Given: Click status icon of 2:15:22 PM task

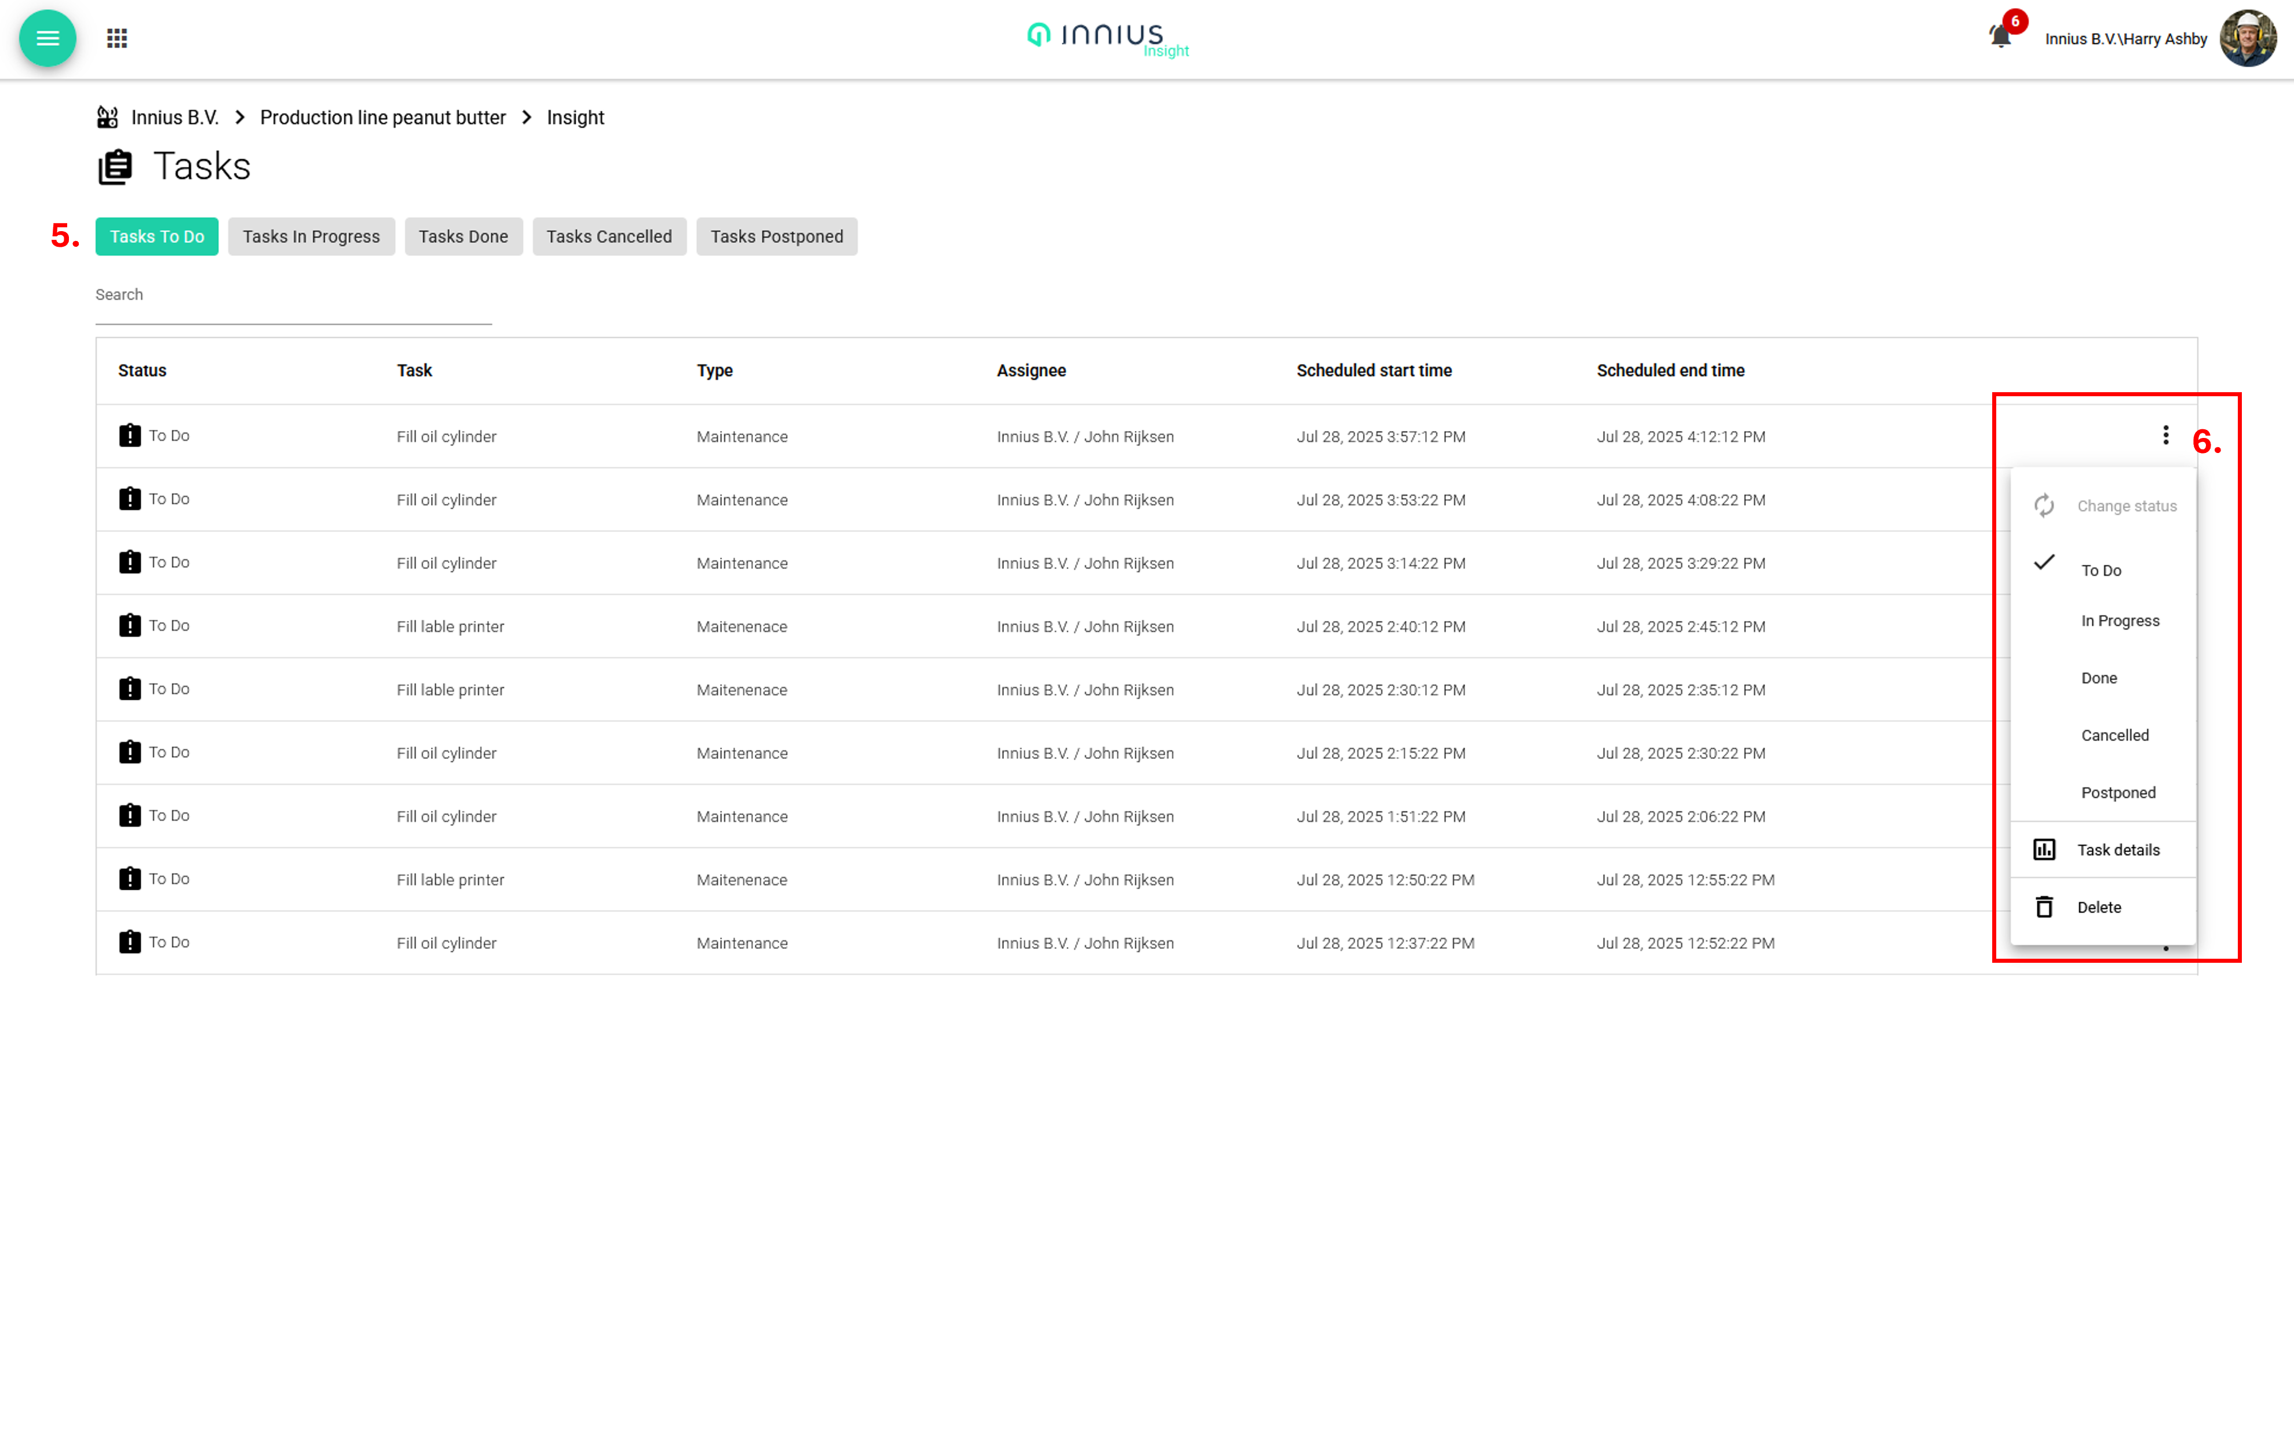Looking at the screenshot, I should pos(130,752).
